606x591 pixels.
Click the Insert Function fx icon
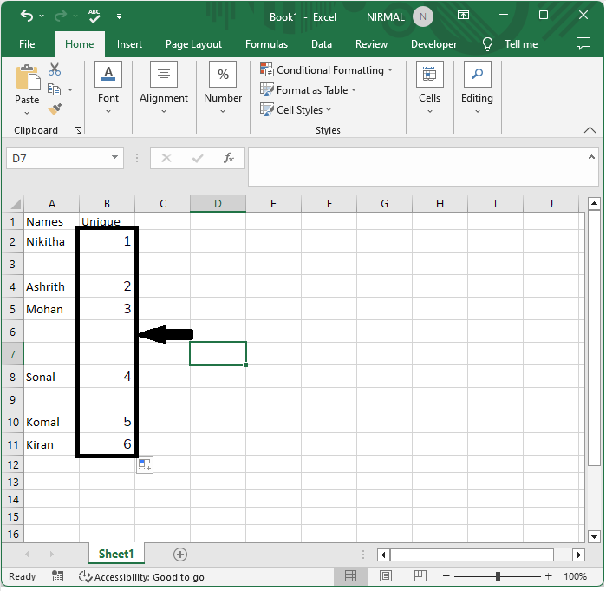(x=229, y=158)
